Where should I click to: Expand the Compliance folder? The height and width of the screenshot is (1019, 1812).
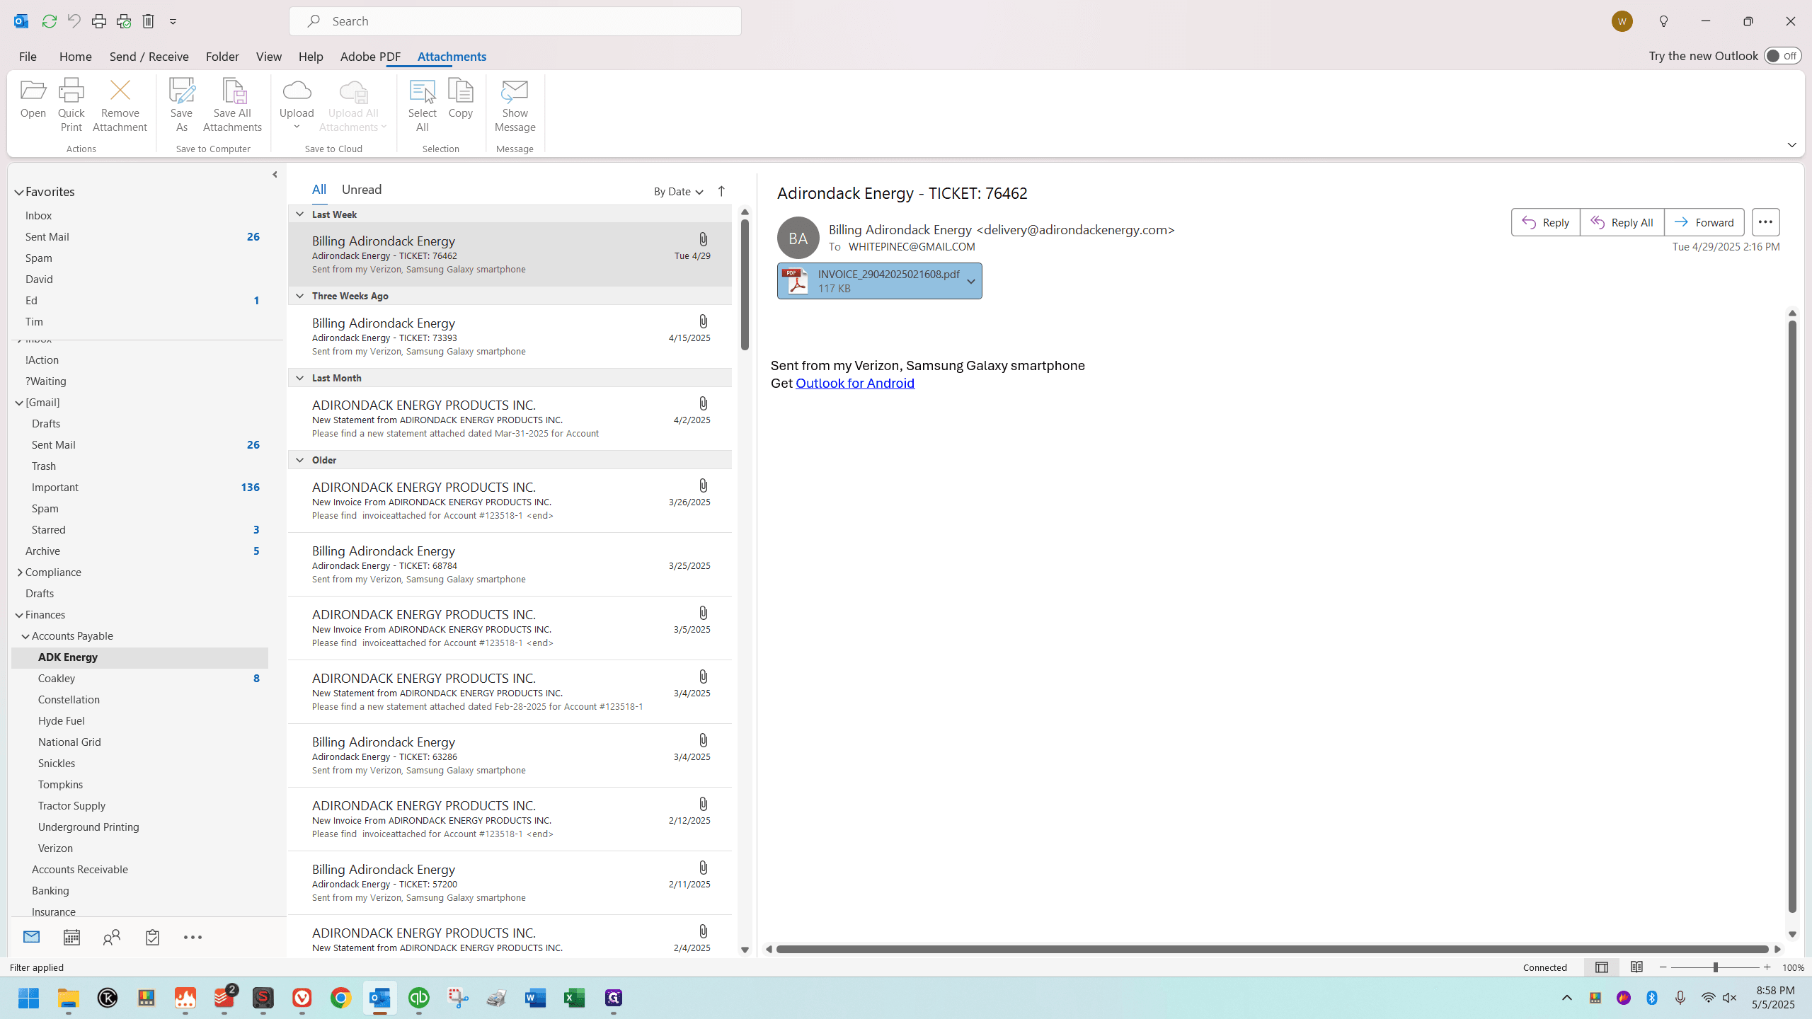[x=19, y=572]
